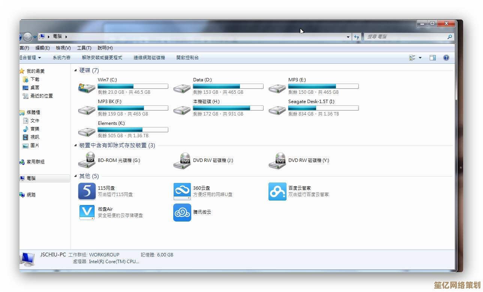Screen dimensions: 483x292
Task: Click 開啟控制台 toolbar button
Action: [187, 58]
